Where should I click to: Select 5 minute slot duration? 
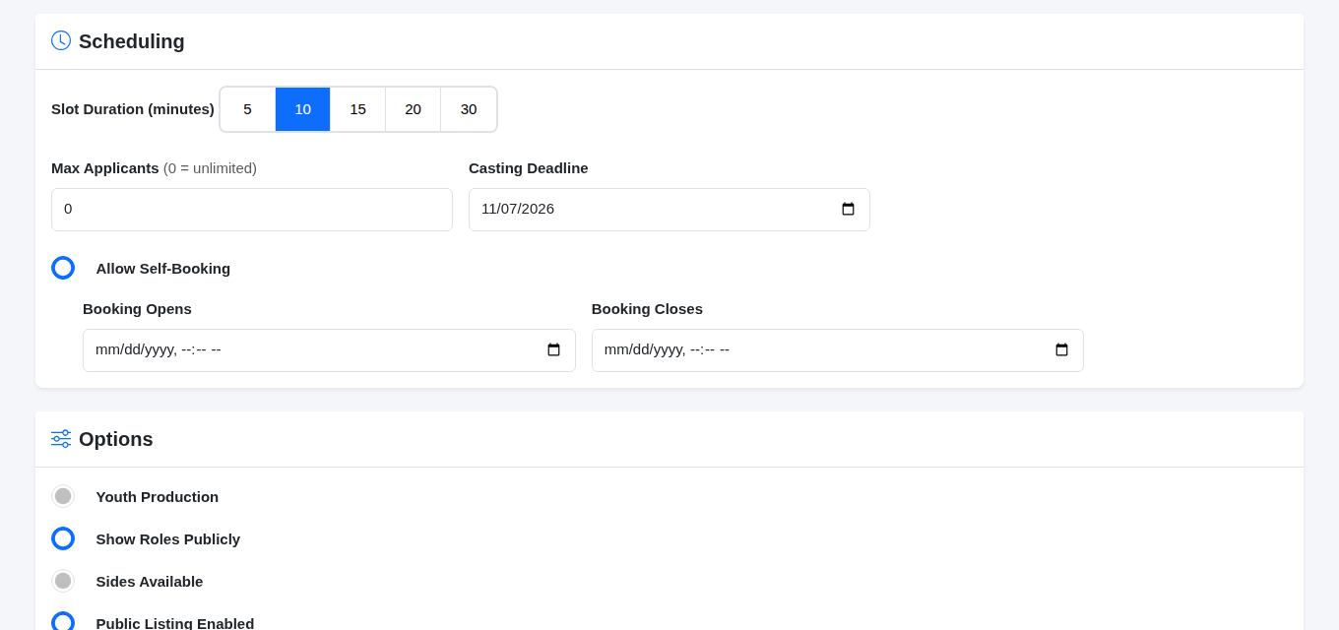pyautogui.click(x=248, y=109)
